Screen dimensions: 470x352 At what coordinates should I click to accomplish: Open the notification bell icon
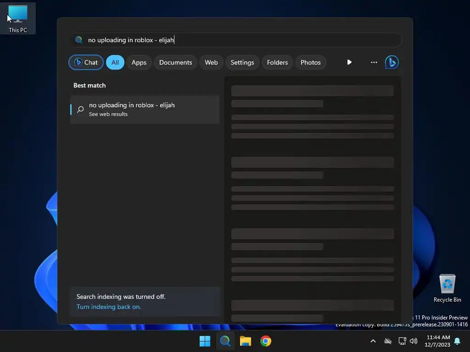tap(458, 341)
